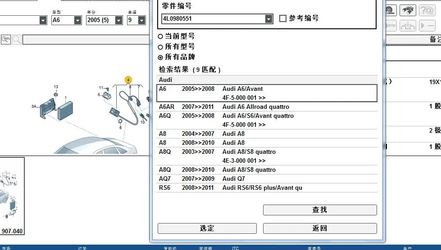Click the question mark and @ help icon
The image size is (441, 250).
[427, 10]
